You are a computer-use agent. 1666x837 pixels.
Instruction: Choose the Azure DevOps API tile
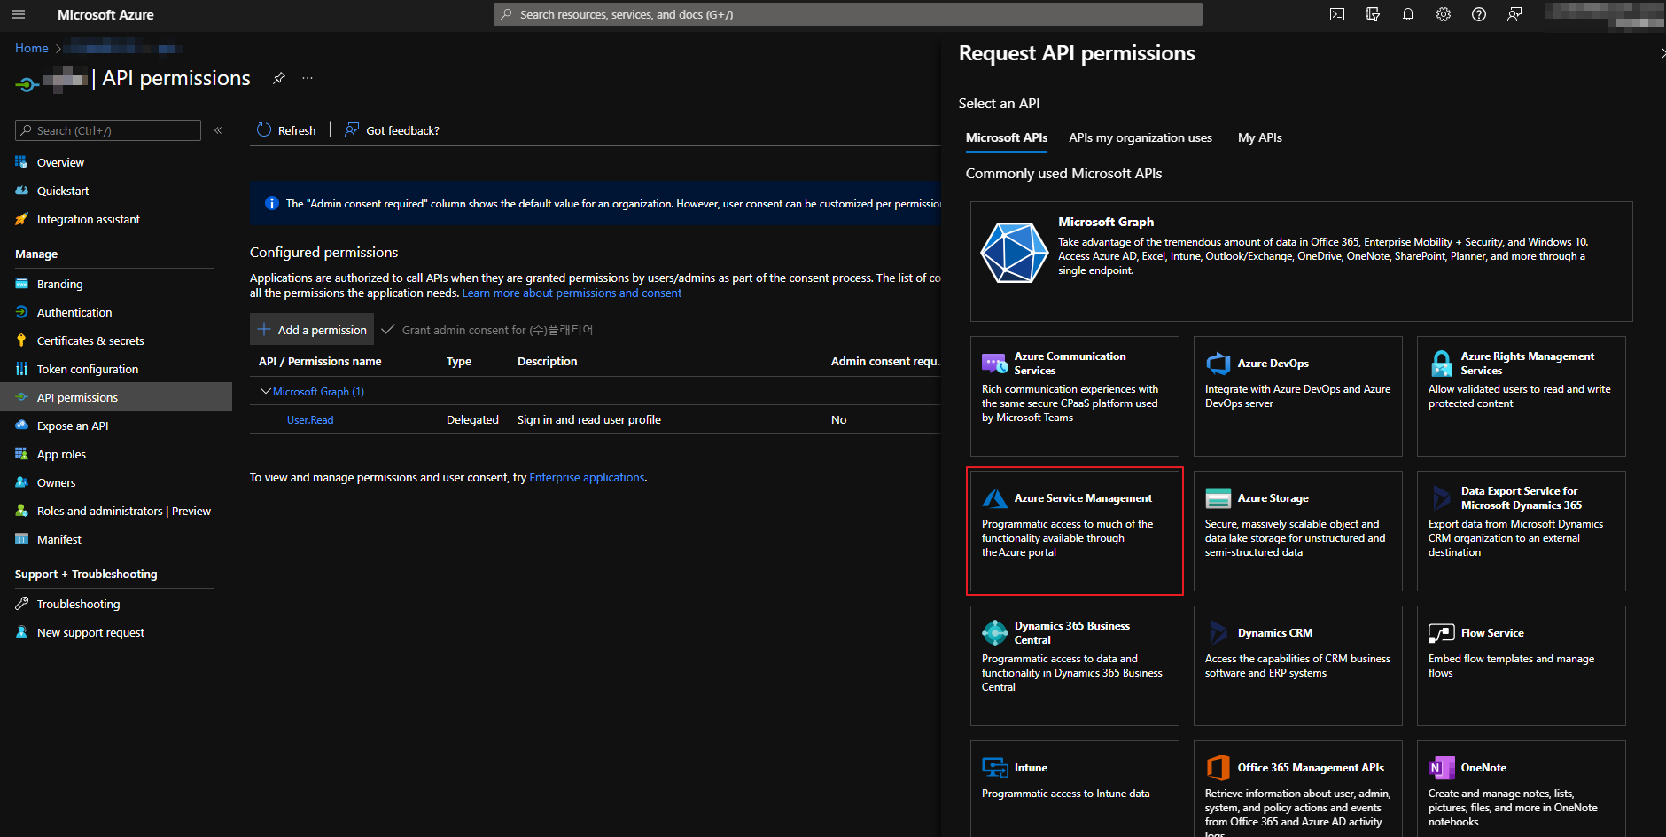click(1297, 395)
